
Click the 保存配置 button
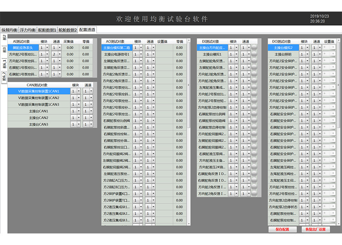(x=282, y=230)
